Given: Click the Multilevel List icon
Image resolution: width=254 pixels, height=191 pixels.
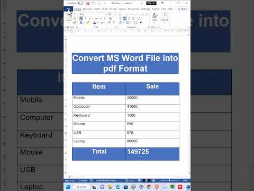Looking at the screenshot, I should pos(134,14).
